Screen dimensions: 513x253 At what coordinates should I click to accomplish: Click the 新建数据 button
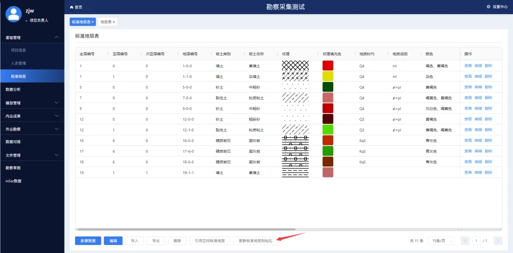pos(88,241)
